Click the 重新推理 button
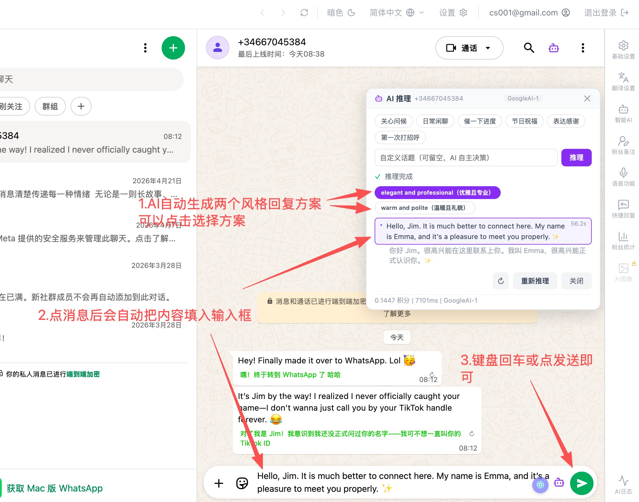 click(x=535, y=281)
